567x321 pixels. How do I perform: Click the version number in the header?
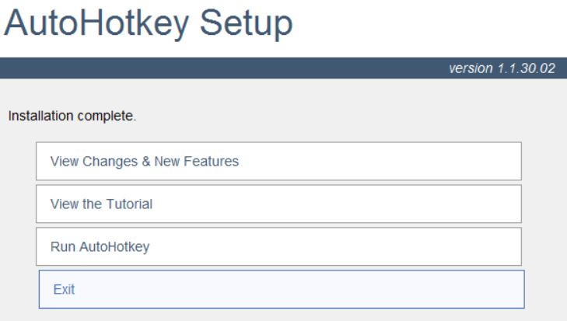[521, 68]
